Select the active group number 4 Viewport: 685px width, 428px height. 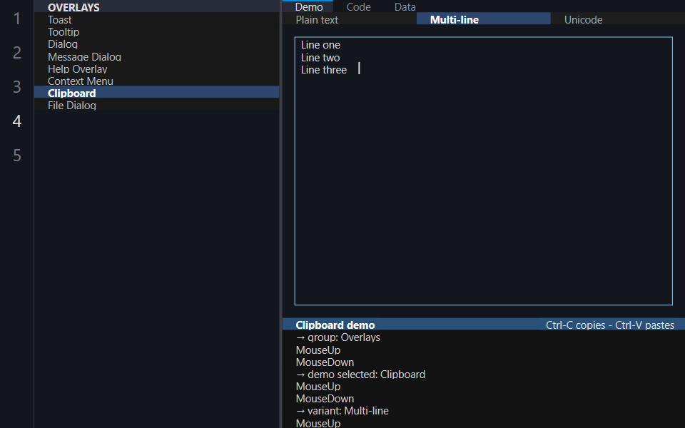17,121
